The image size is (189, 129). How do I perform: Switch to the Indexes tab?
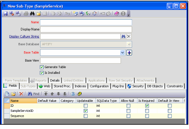(x=80, y=86)
